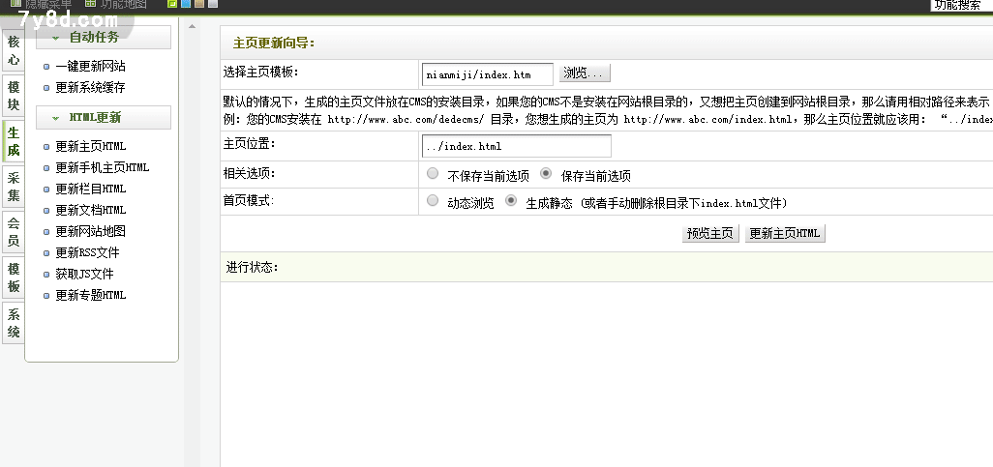This screenshot has width=993, height=467.
Task: Collapse the HTML更新 menu section
Action: [x=104, y=118]
